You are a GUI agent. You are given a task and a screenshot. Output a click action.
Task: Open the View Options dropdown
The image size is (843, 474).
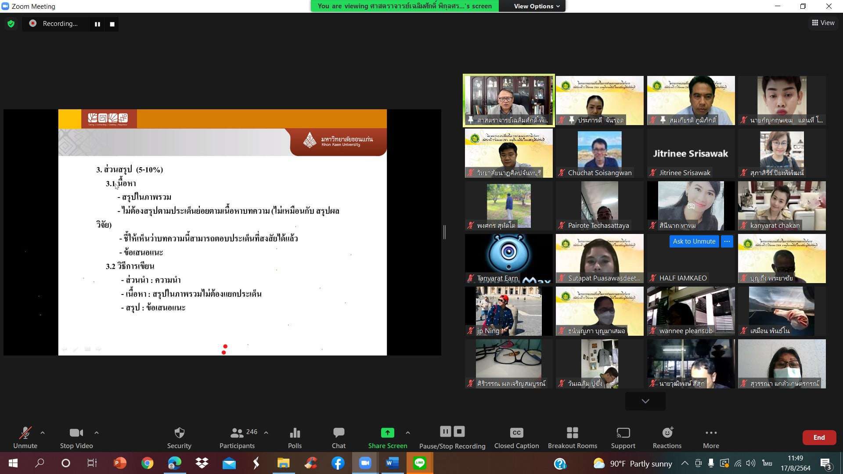[537, 6]
